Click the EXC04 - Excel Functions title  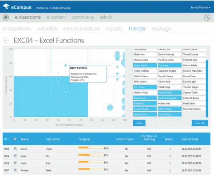click(49, 40)
